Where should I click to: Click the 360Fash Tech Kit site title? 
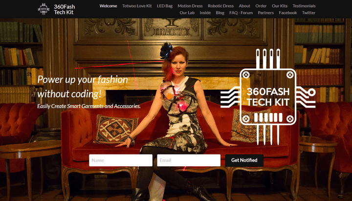coord(65,9)
